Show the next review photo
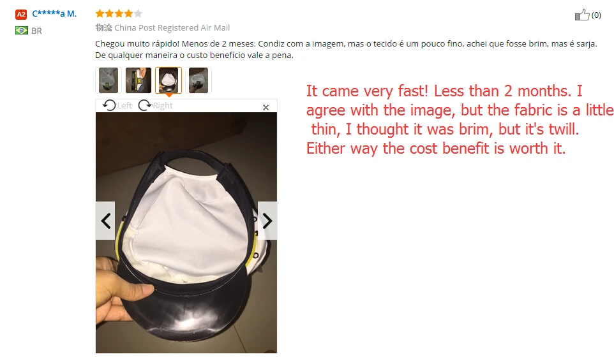The width and height of the screenshot is (614, 359). click(267, 221)
